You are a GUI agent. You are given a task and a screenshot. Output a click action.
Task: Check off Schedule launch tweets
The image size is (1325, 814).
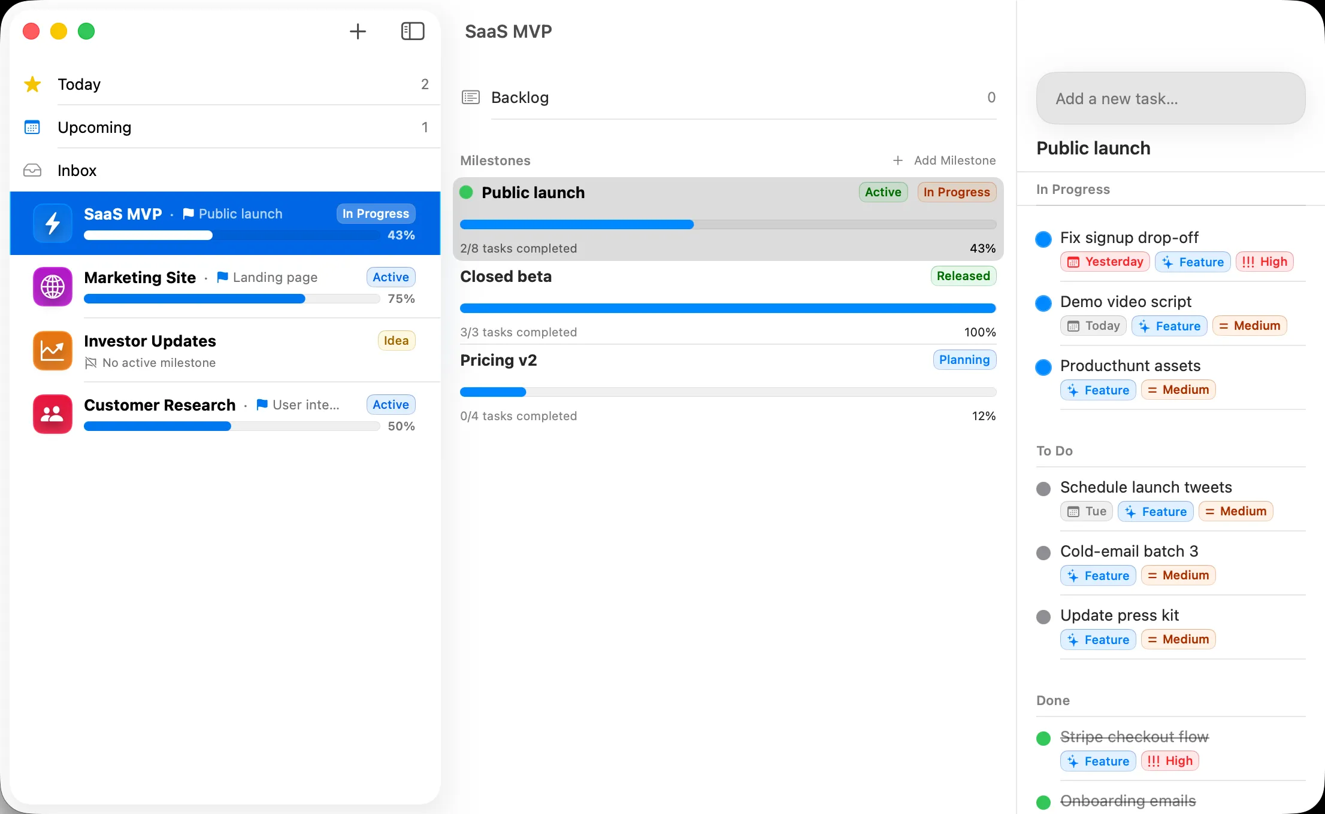(x=1043, y=489)
